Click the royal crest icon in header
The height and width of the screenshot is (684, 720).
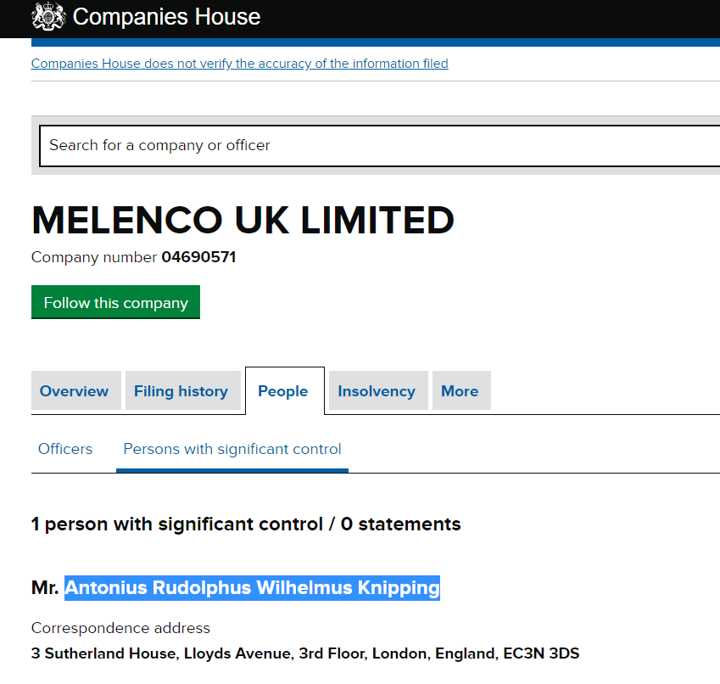click(x=48, y=16)
